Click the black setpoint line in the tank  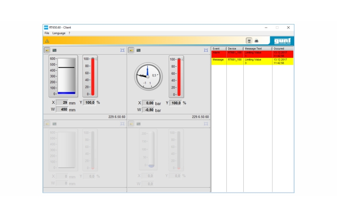pyautogui.click(x=67, y=68)
